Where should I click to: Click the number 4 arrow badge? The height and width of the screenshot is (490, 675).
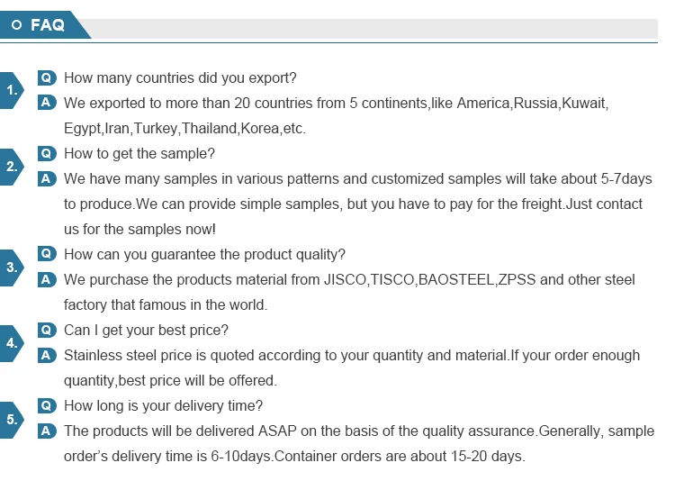pyautogui.click(x=12, y=343)
